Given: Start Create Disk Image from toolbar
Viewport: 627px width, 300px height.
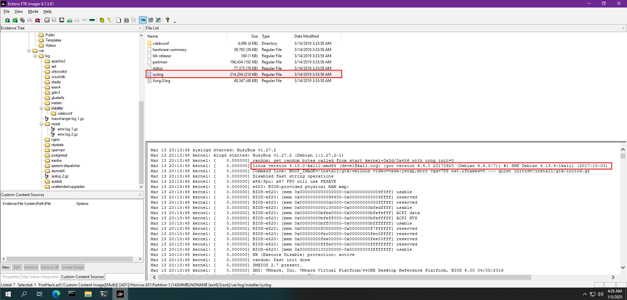Looking at the screenshot, I should pos(47,20).
